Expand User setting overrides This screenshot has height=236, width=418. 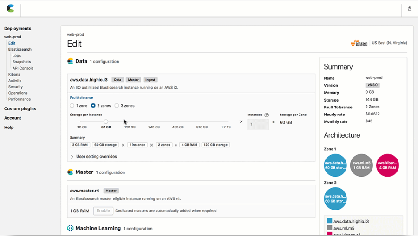coord(93,156)
